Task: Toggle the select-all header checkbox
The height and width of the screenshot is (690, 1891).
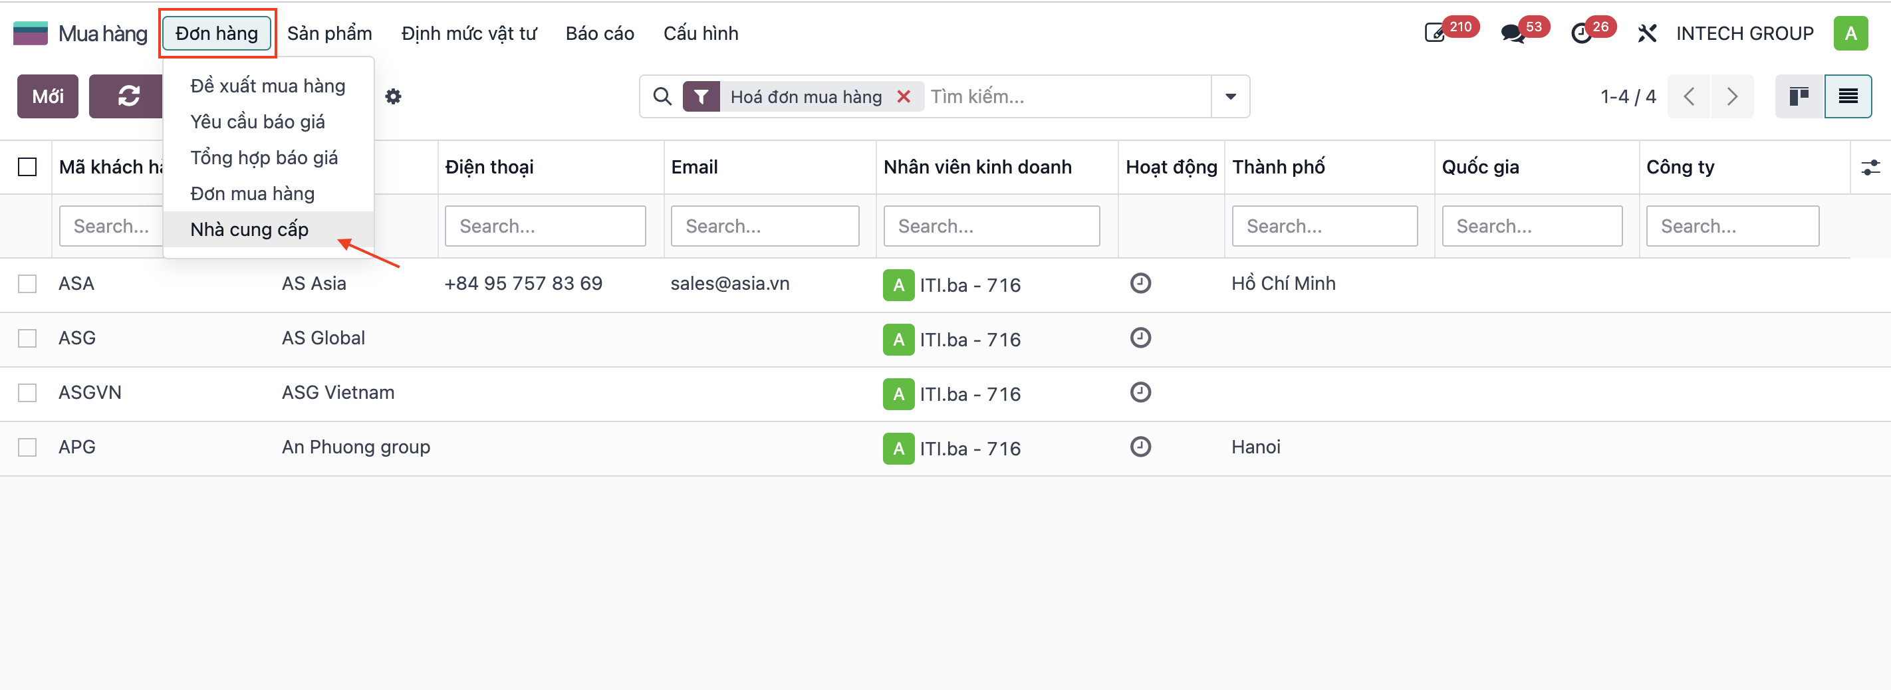Action: [27, 168]
